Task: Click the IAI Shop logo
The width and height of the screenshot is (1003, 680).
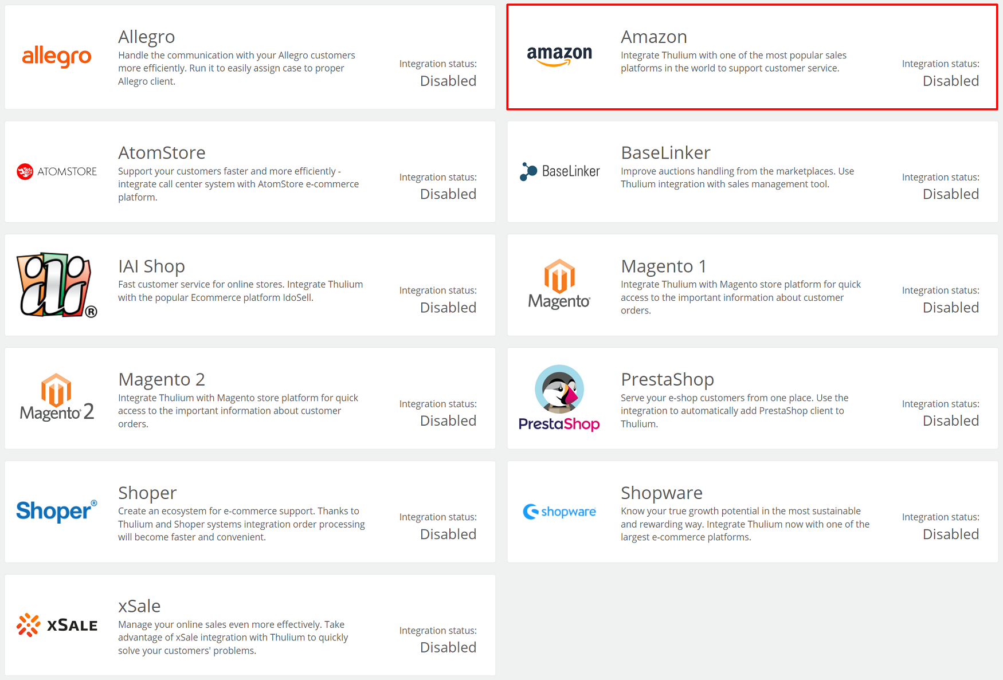Action: tap(57, 285)
